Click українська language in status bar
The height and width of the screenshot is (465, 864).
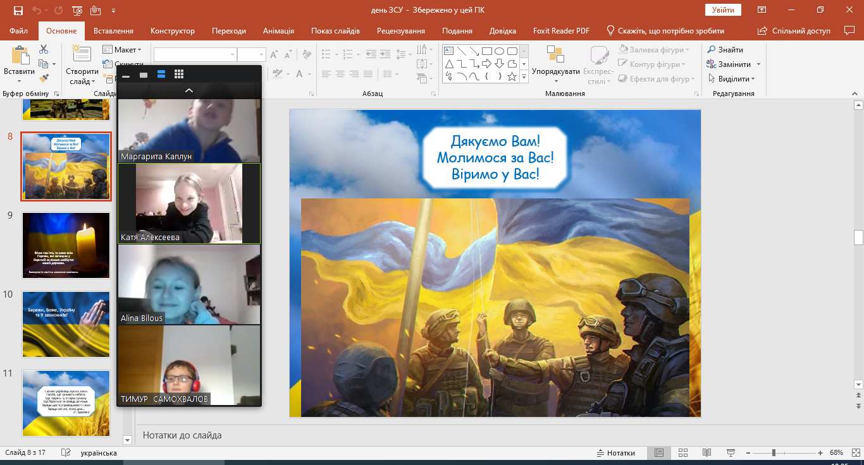99,453
